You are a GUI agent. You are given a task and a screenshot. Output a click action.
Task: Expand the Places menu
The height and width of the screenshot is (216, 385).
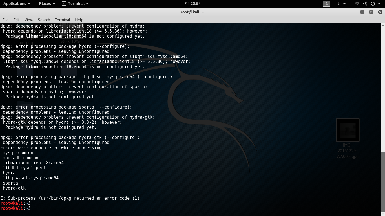click(47, 4)
